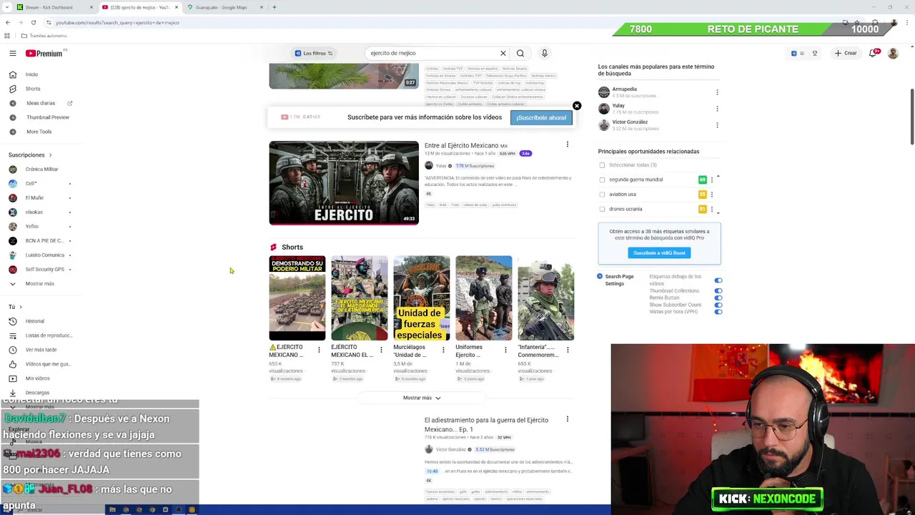Screen dimensions: 915x515
Task: Toggle Show Subscriber Count setting
Action: [718, 305]
